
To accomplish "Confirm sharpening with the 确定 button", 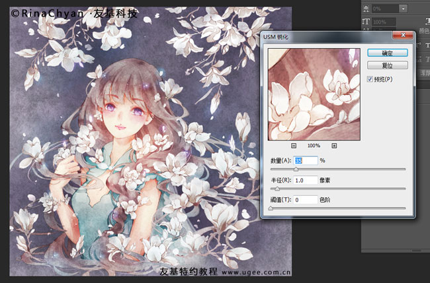I will coord(388,53).
